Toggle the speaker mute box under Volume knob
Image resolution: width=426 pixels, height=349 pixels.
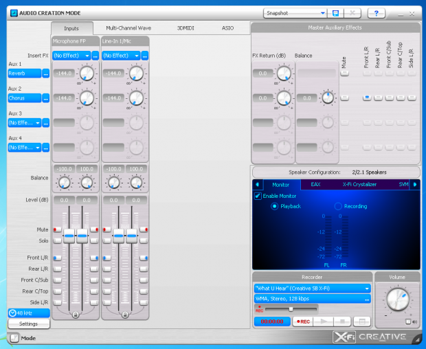point(408,322)
